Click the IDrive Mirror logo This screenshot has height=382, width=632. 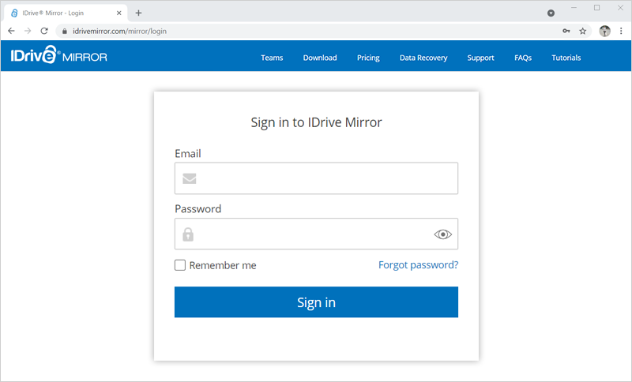(58, 55)
